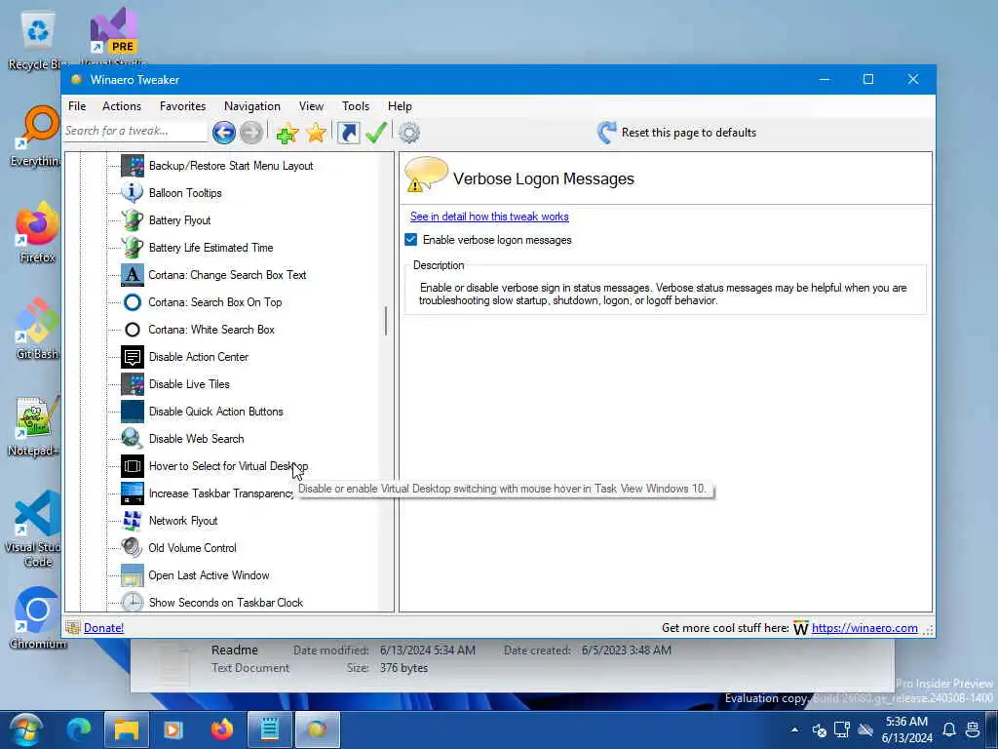Click the Disable Quick Action Buttons icon
The width and height of the screenshot is (998, 749).
point(133,413)
